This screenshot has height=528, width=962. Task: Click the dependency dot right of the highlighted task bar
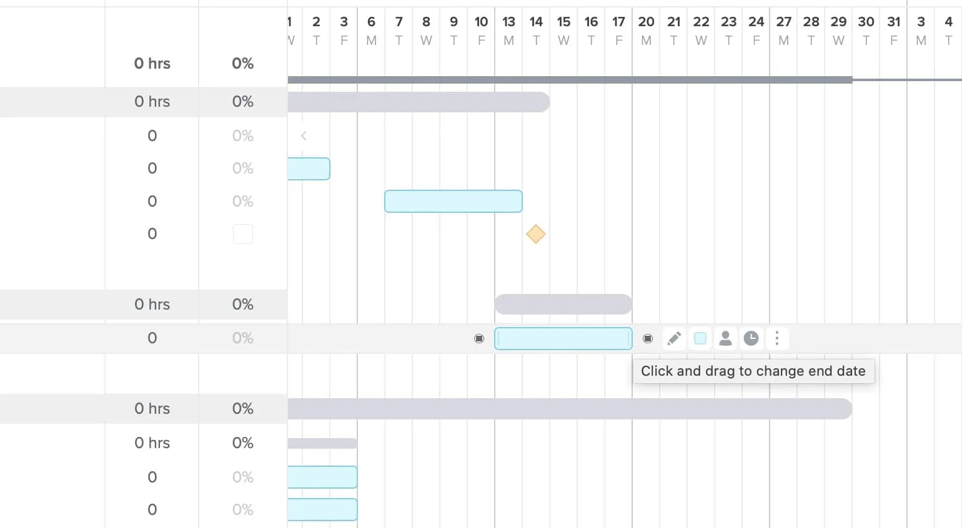[x=648, y=338]
